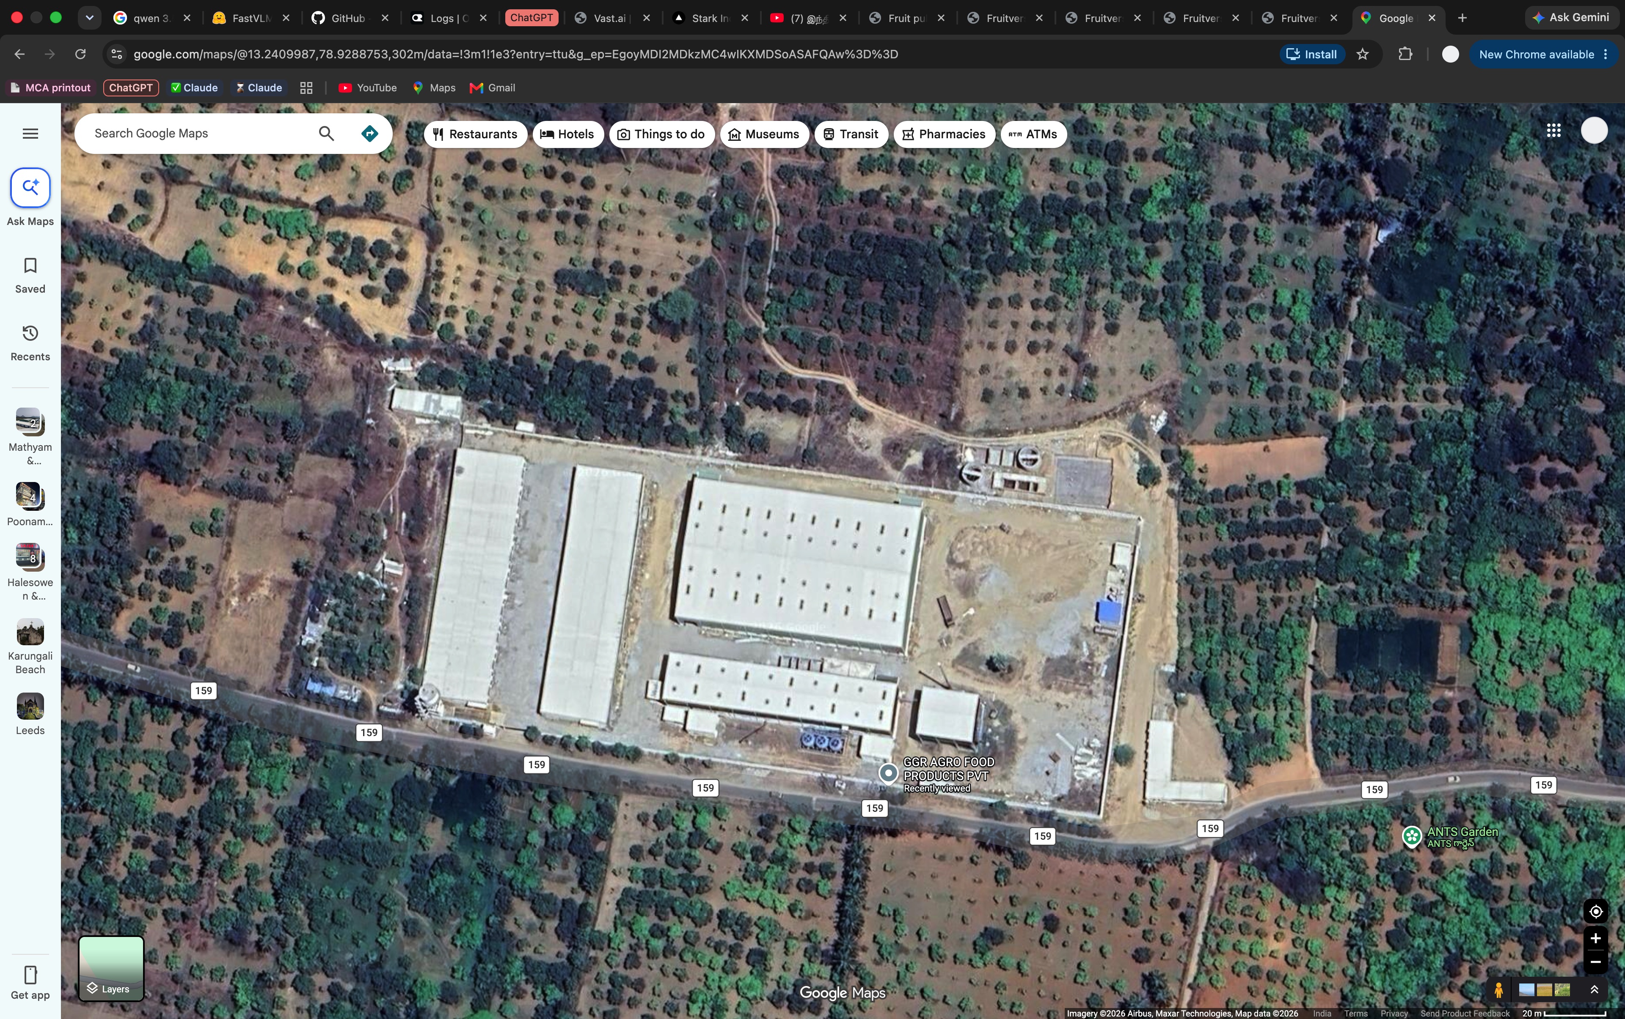The width and height of the screenshot is (1625, 1019).
Task: Open the Google Maps hamburger menu
Action: (30, 134)
